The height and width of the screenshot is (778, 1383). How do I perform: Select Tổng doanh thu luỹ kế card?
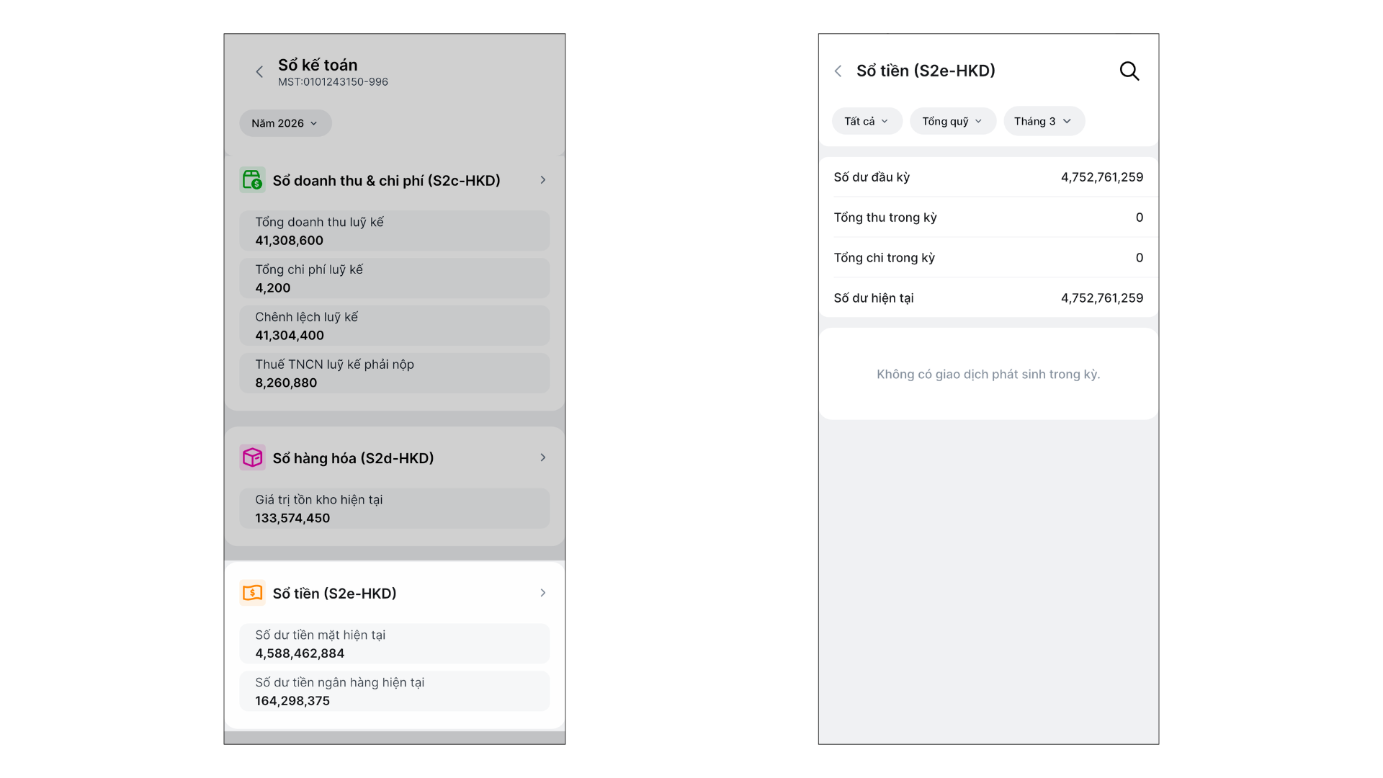(394, 231)
